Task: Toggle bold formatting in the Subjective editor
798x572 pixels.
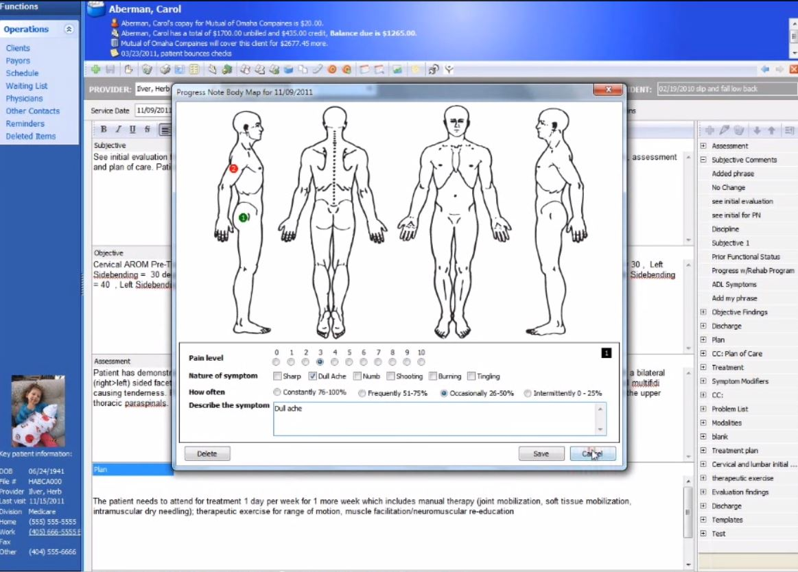Action: [102, 129]
